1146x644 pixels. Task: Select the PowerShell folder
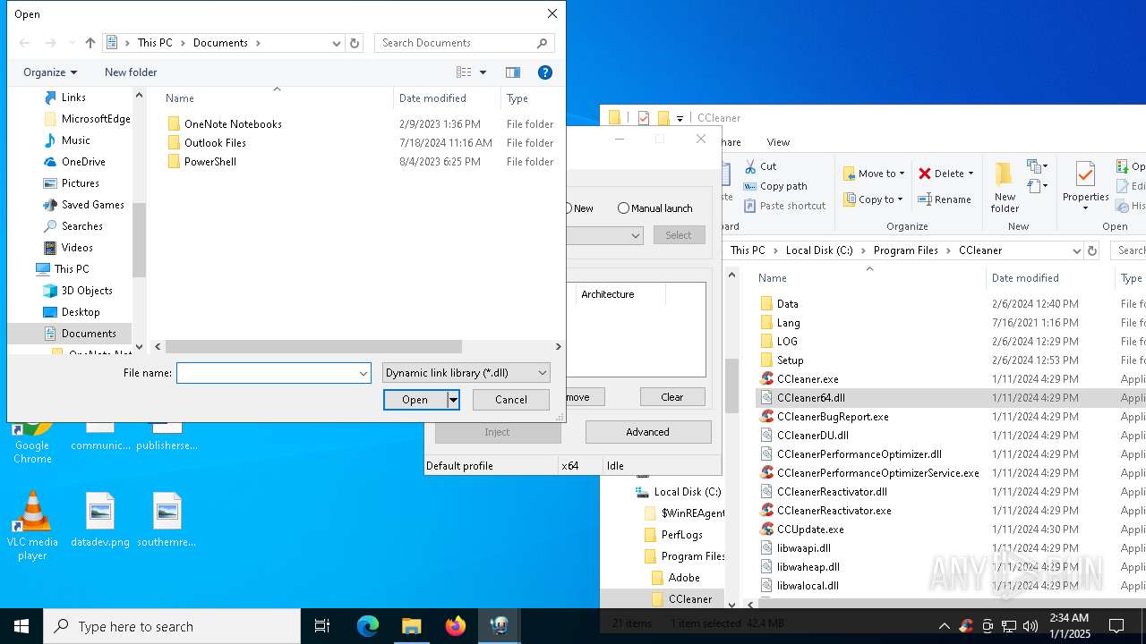pyautogui.click(x=210, y=162)
